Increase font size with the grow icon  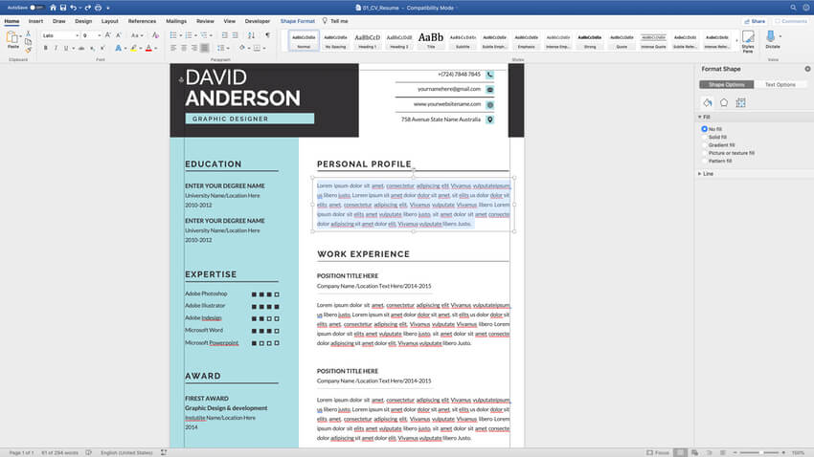pos(108,35)
